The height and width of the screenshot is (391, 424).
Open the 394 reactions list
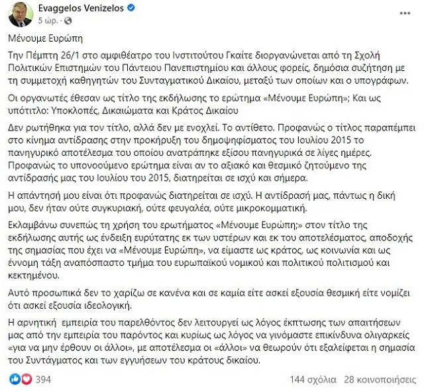coord(44,378)
